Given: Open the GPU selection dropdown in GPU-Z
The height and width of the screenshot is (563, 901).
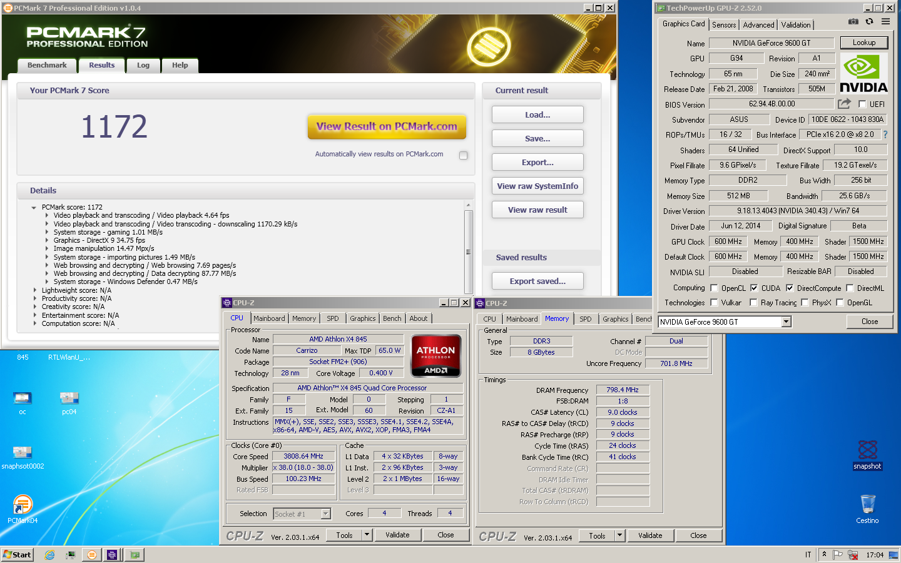Looking at the screenshot, I should point(786,322).
